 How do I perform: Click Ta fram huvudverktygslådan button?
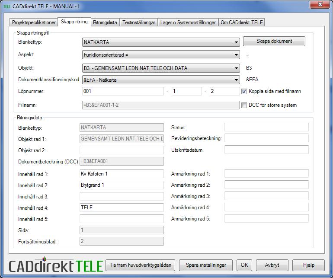[x=141, y=265]
